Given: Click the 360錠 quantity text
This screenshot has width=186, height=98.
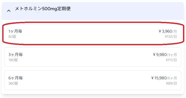Looking at the screenshot, I should [13, 83].
